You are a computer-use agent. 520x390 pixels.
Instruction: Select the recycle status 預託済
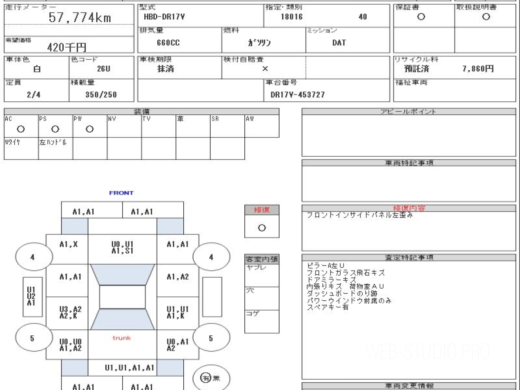point(416,69)
